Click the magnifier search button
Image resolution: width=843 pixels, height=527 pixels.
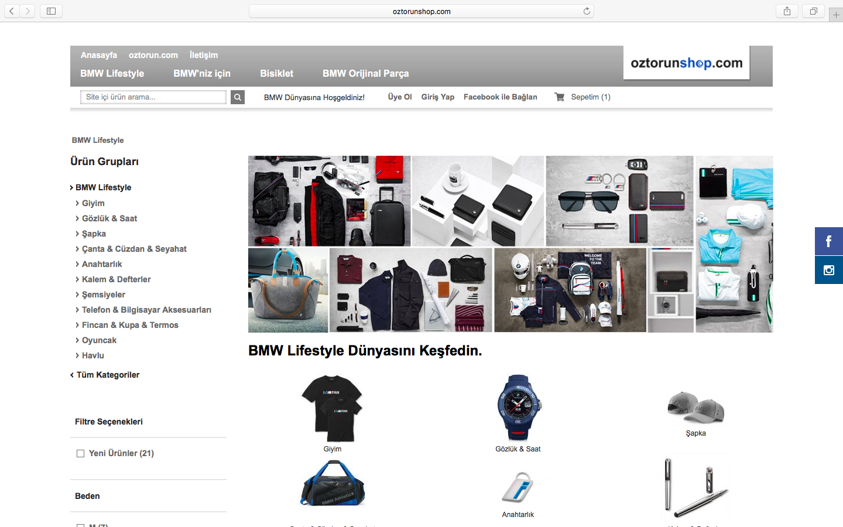[x=237, y=97]
